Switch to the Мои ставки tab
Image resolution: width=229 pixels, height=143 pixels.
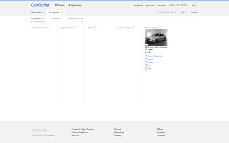coord(37,13)
